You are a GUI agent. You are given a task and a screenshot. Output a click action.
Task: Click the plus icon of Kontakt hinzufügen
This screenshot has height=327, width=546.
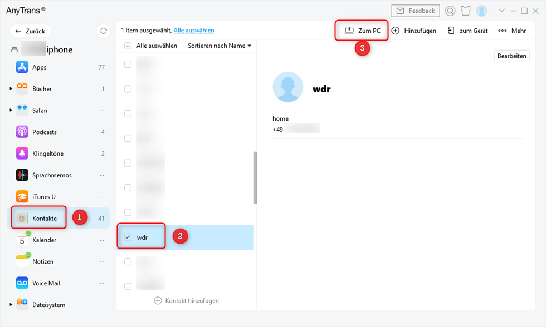click(158, 301)
